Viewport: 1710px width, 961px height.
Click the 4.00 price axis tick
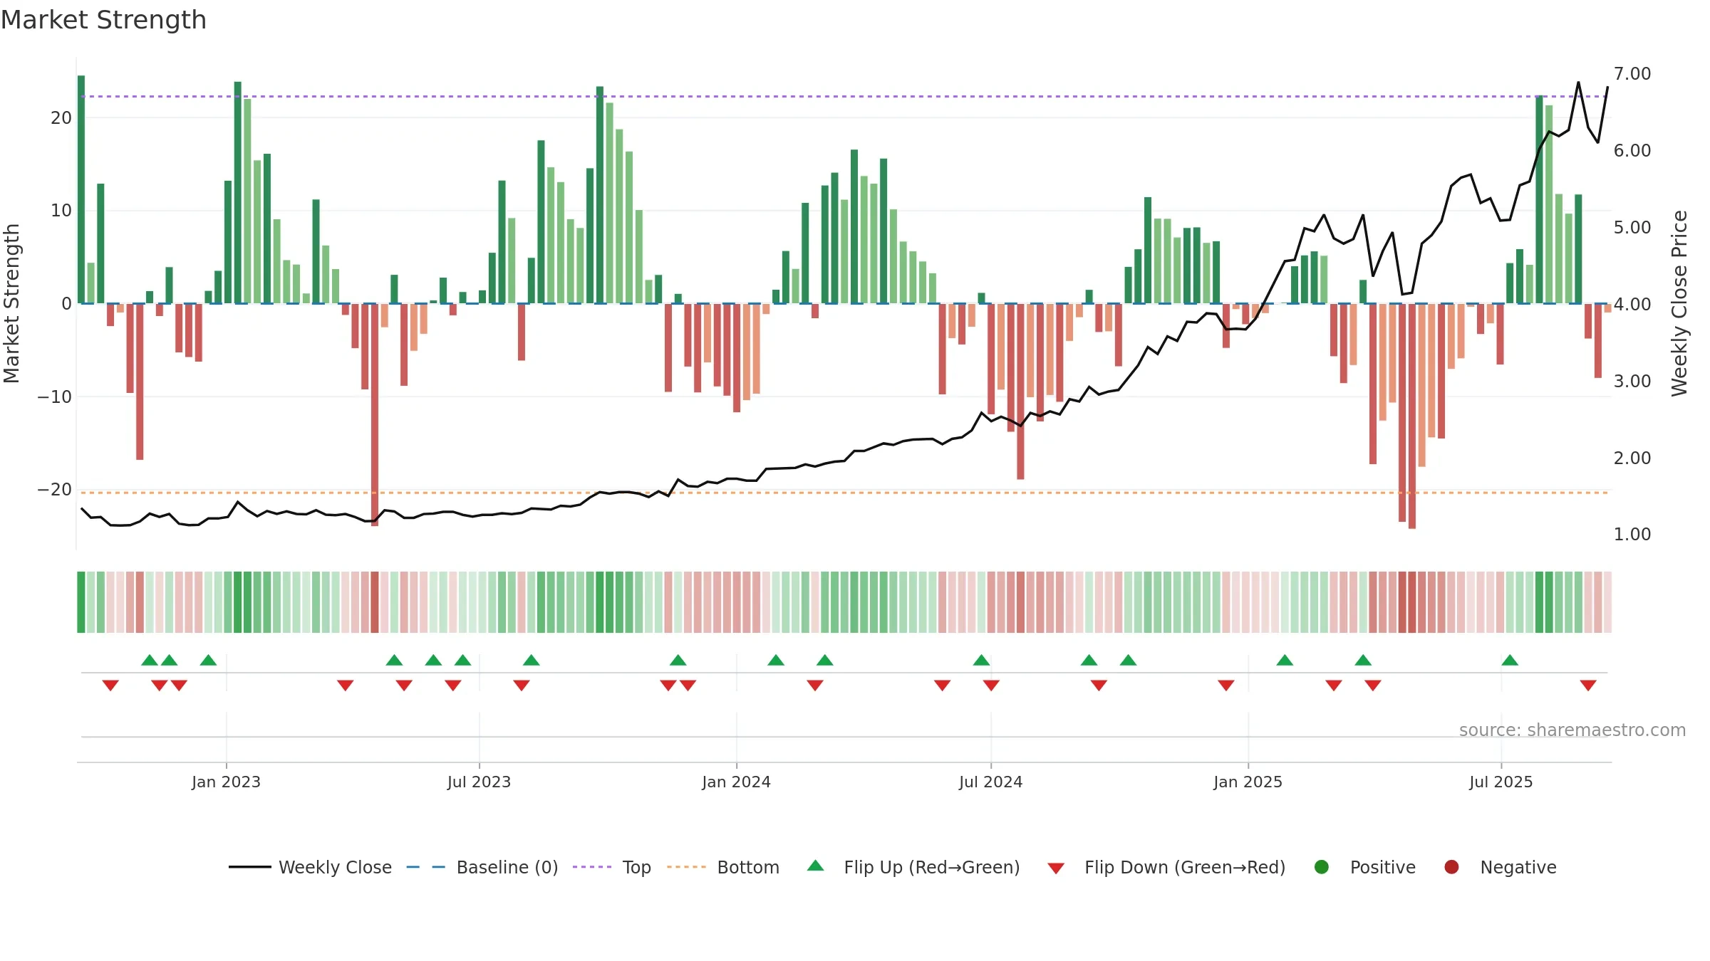[1632, 304]
